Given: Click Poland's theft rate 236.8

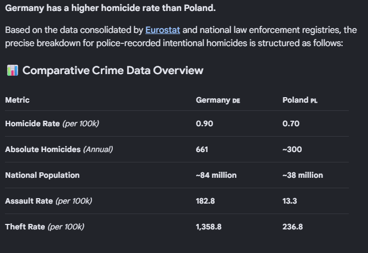Looking at the screenshot, I should [x=292, y=227].
